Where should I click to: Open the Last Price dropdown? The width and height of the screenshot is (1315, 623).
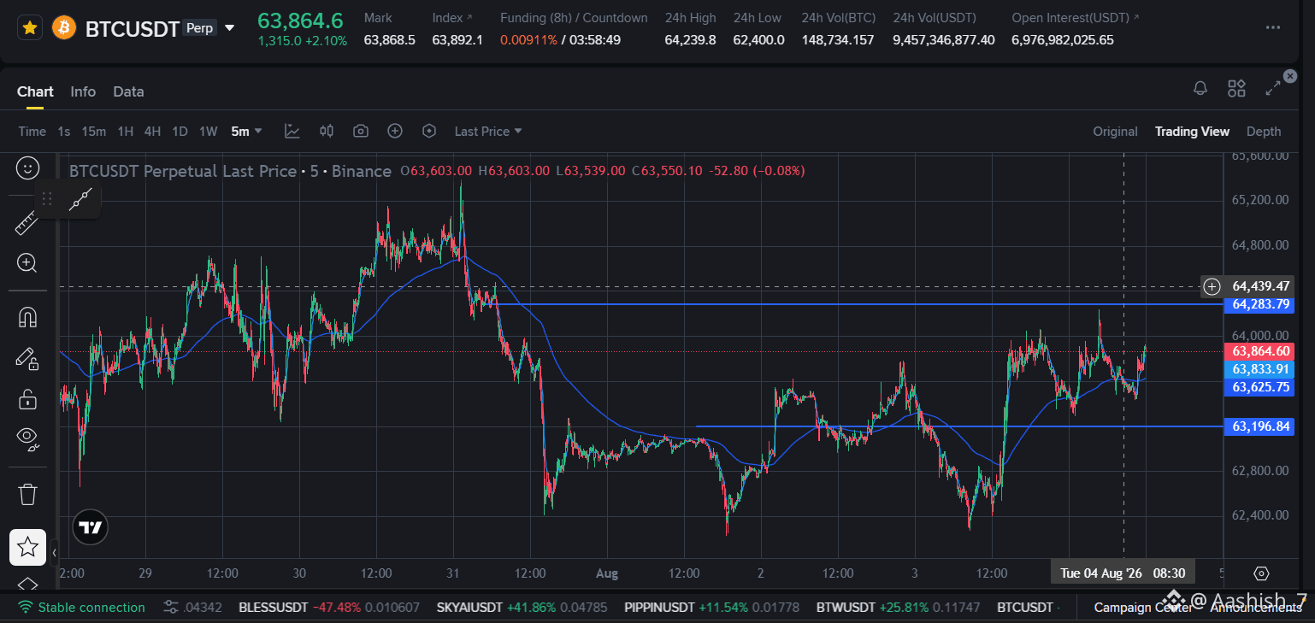[x=488, y=131]
